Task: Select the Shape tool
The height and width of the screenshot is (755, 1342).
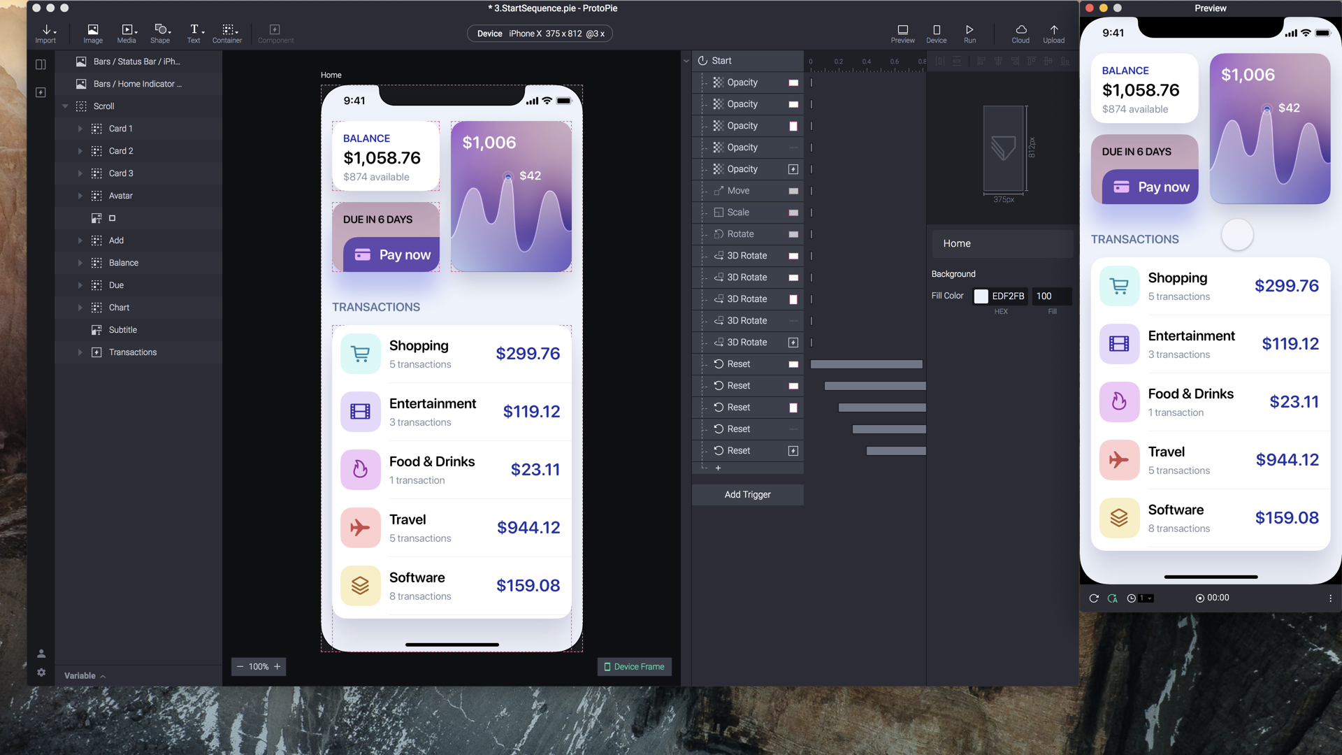Action: click(x=160, y=33)
